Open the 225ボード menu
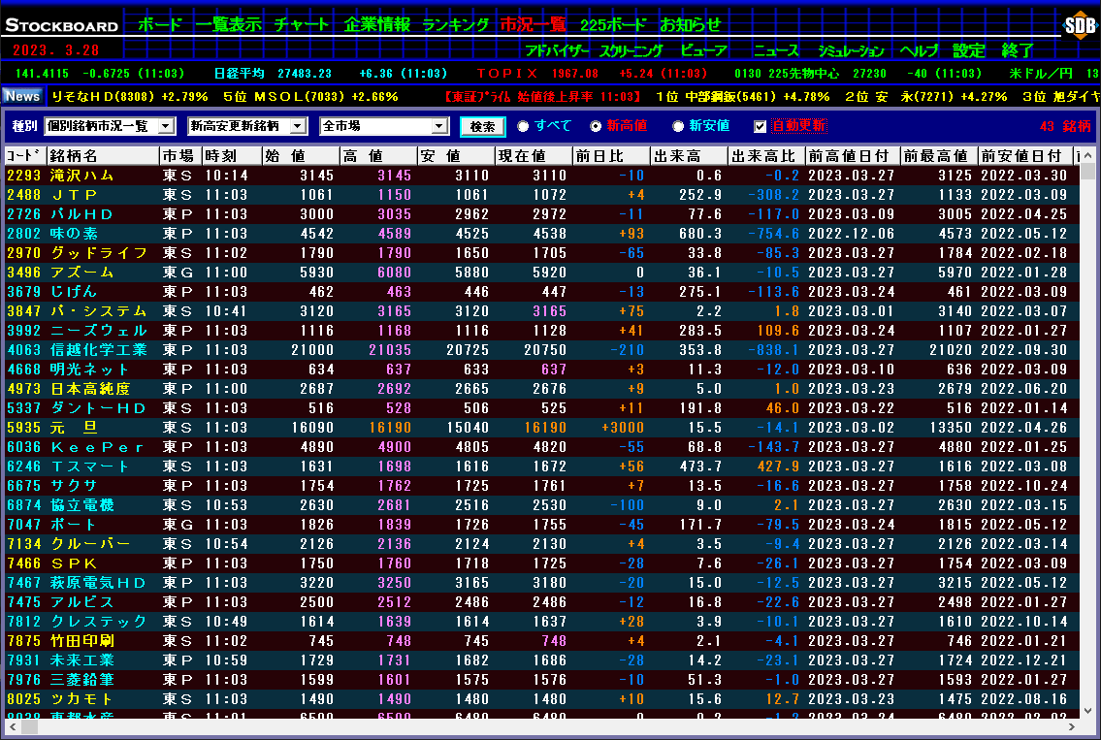The width and height of the screenshot is (1101, 740). pyautogui.click(x=613, y=24)
